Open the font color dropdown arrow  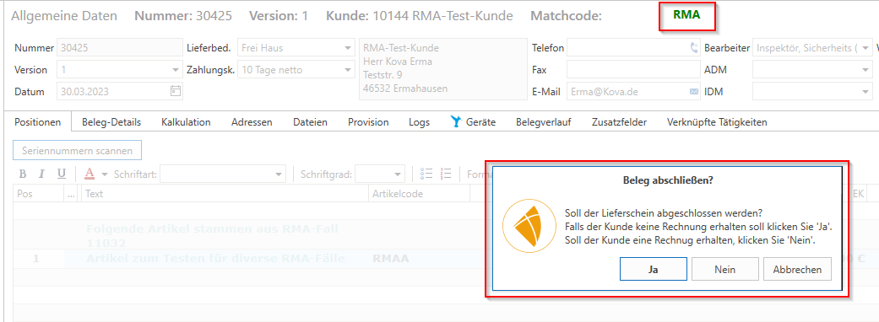coord(104,174)
